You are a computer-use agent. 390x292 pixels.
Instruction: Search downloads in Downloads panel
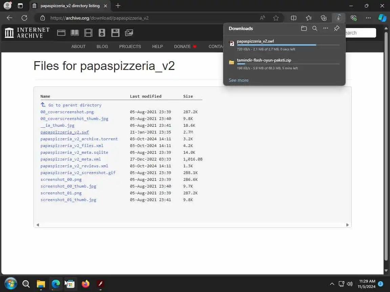point(315,28)
